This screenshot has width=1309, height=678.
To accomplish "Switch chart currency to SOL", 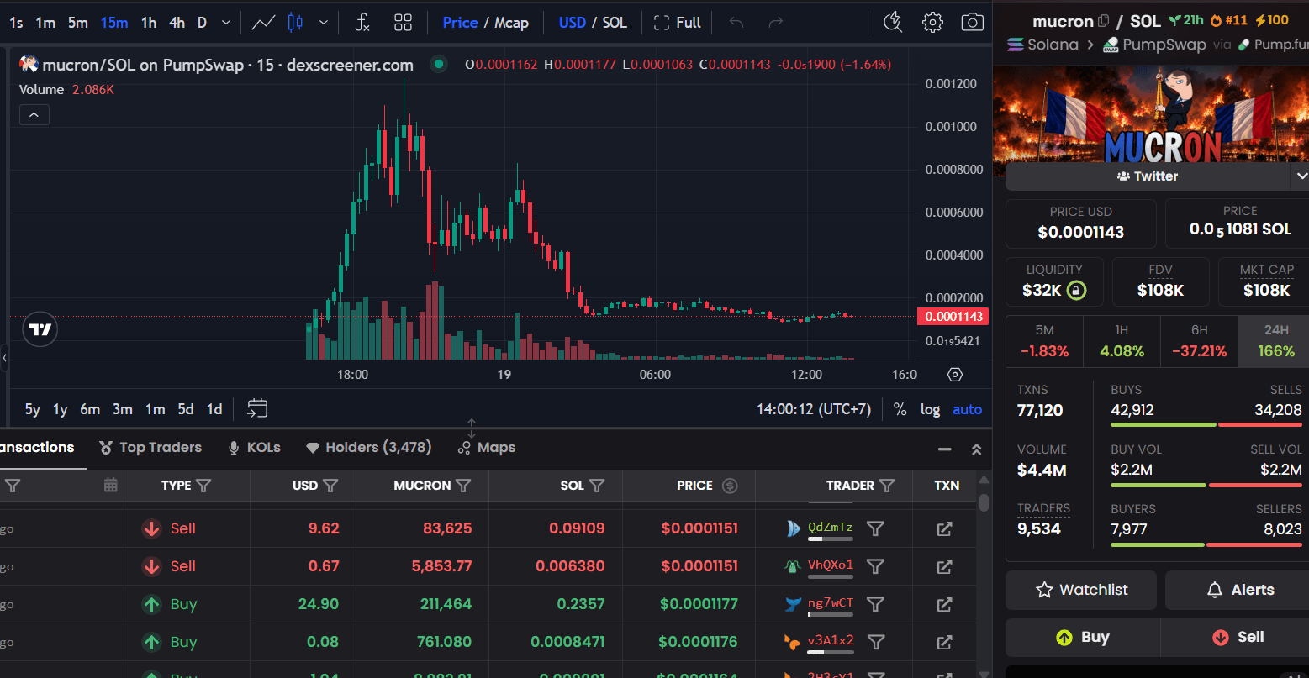I will coord(615,23).
